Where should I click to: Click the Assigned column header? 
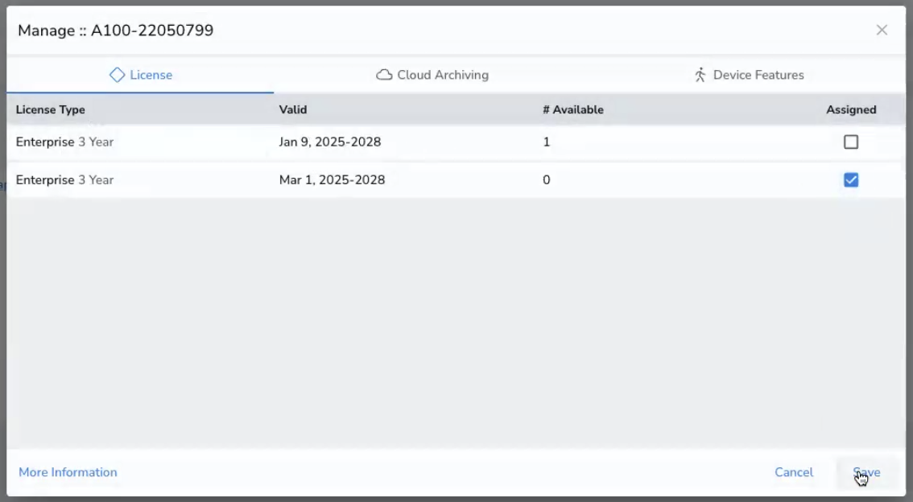[851, 110]
